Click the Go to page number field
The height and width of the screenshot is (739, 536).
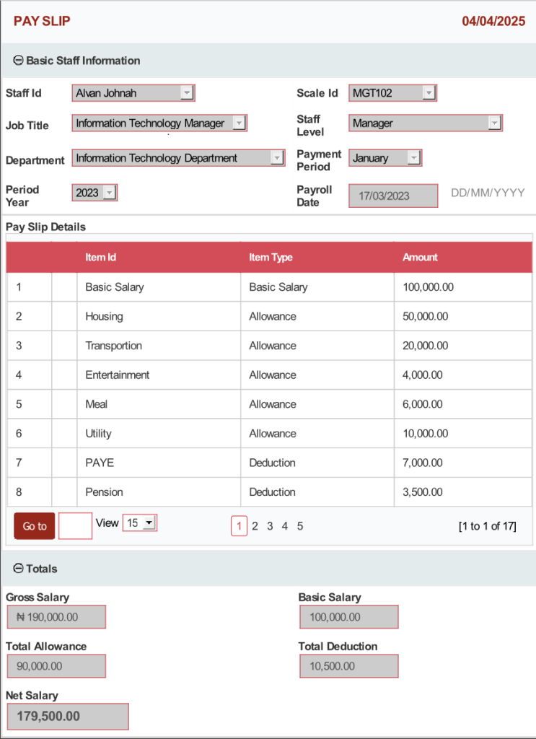click(75, 526)
